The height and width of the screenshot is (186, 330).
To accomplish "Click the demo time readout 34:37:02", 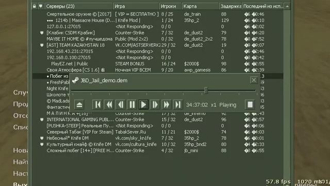I will pos(197,105).
